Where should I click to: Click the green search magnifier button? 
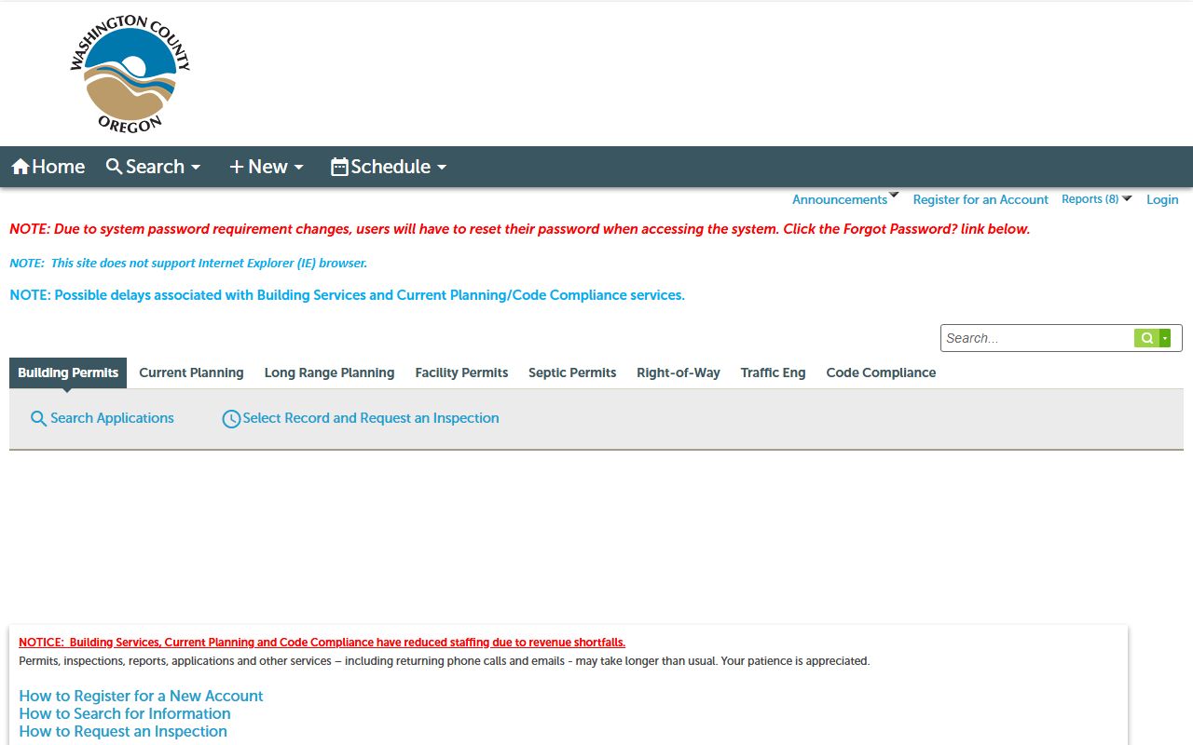[x=1146, y=338]
